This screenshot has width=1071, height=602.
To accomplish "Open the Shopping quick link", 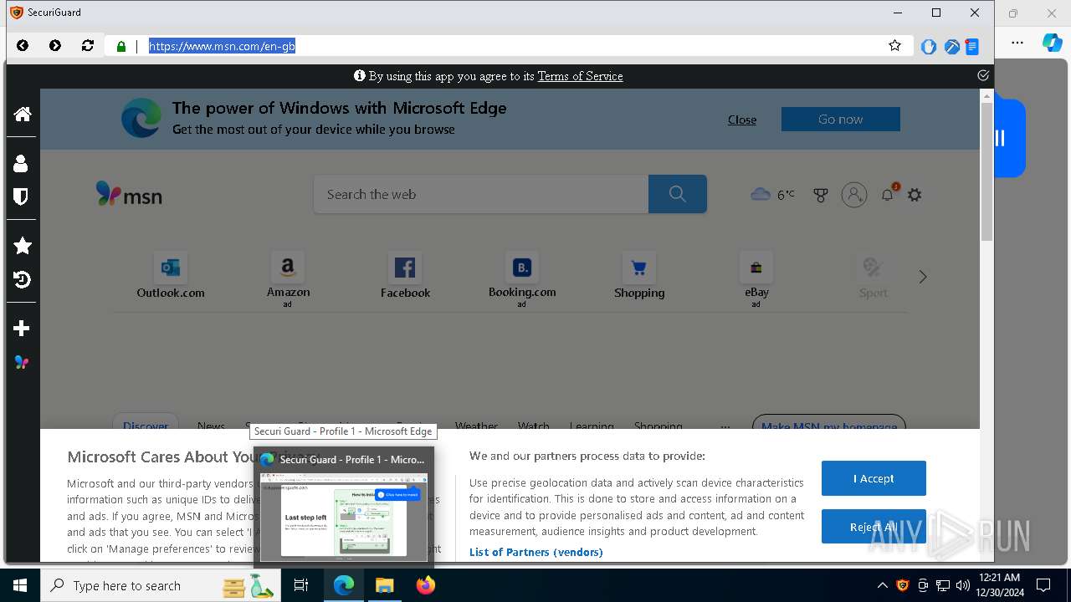I will point(639,276).
